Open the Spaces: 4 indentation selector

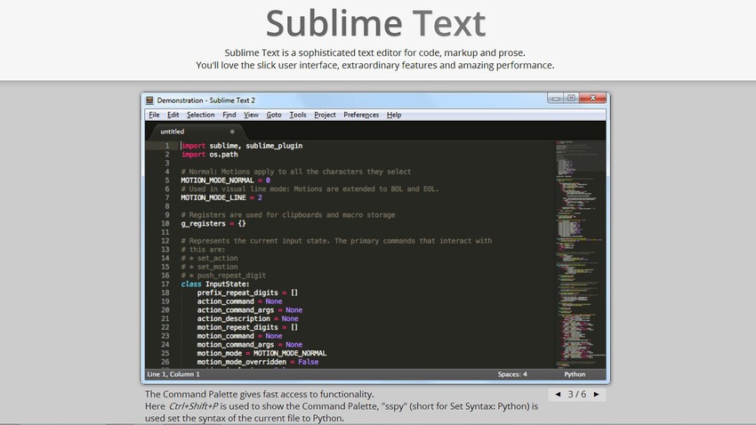[x=512, y=374]
